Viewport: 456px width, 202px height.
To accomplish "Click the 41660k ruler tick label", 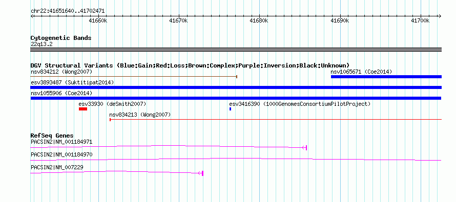I will point(98,20).
